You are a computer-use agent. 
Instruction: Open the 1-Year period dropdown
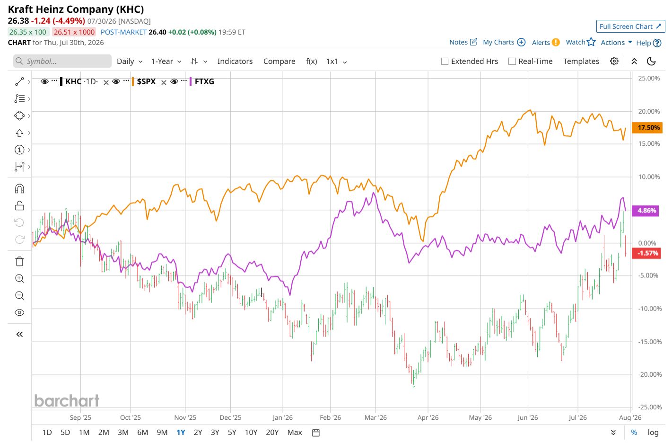(x=166, y=62)
